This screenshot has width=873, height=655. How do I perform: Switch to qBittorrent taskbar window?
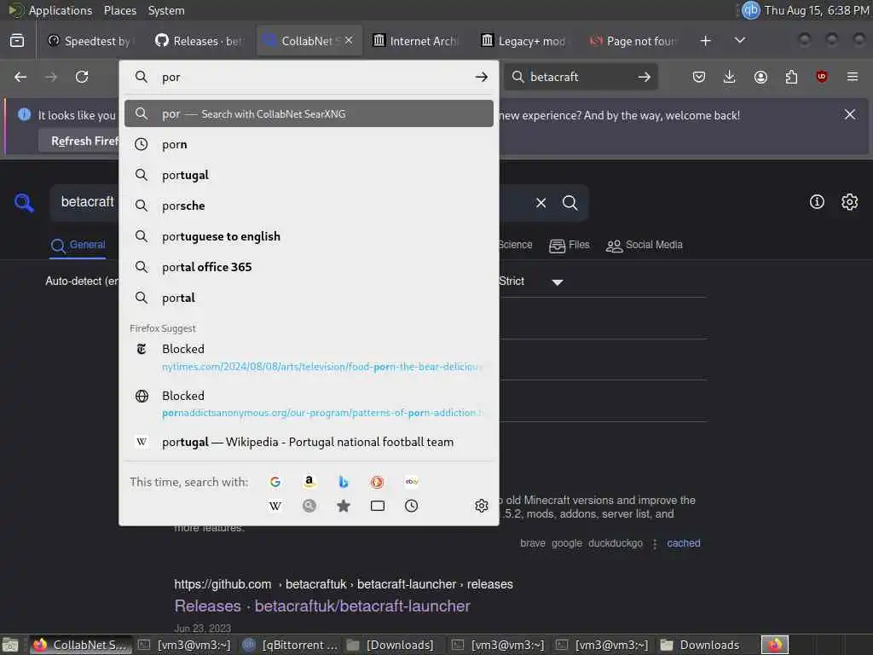(x=292, y=645)
